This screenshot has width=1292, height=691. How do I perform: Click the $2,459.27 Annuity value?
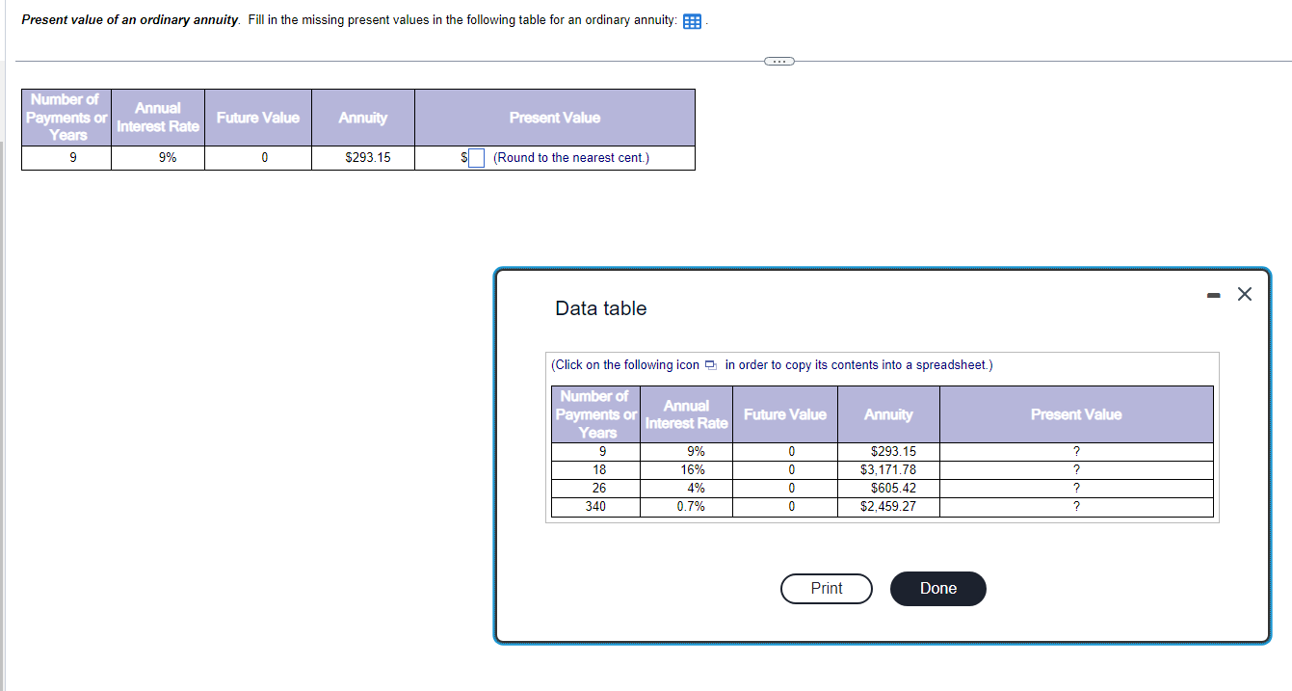[887, 506]
